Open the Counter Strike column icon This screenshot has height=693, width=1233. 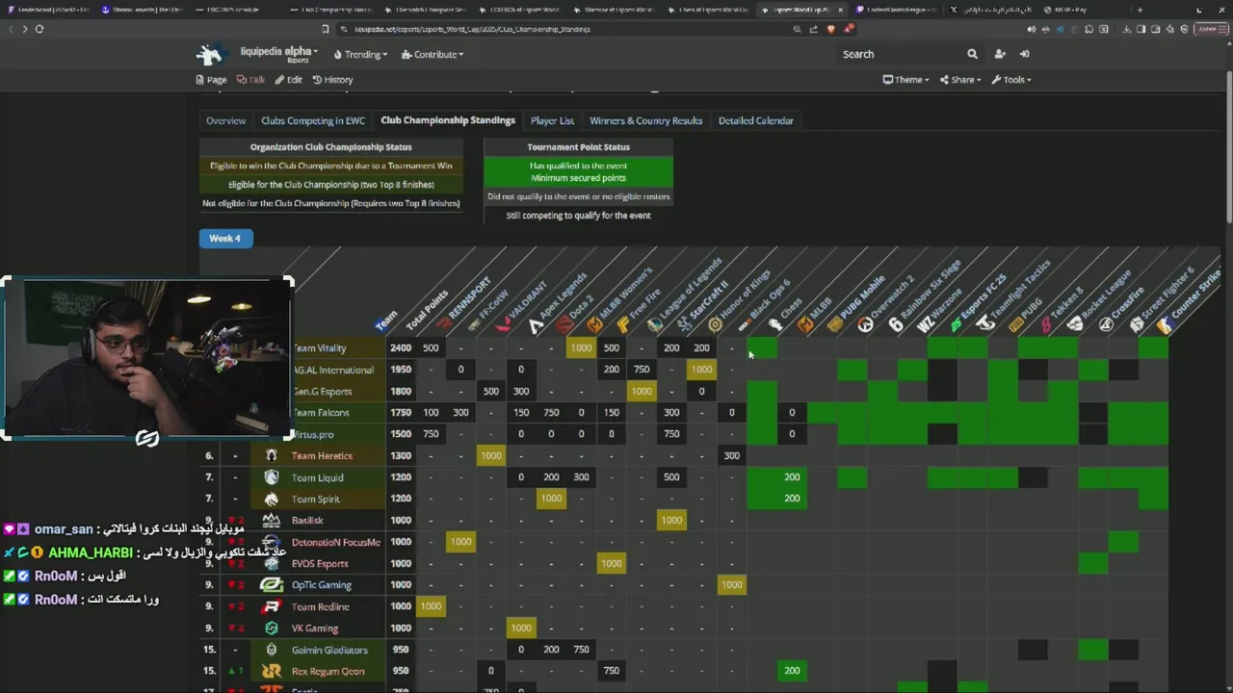tap(1165, 324)
